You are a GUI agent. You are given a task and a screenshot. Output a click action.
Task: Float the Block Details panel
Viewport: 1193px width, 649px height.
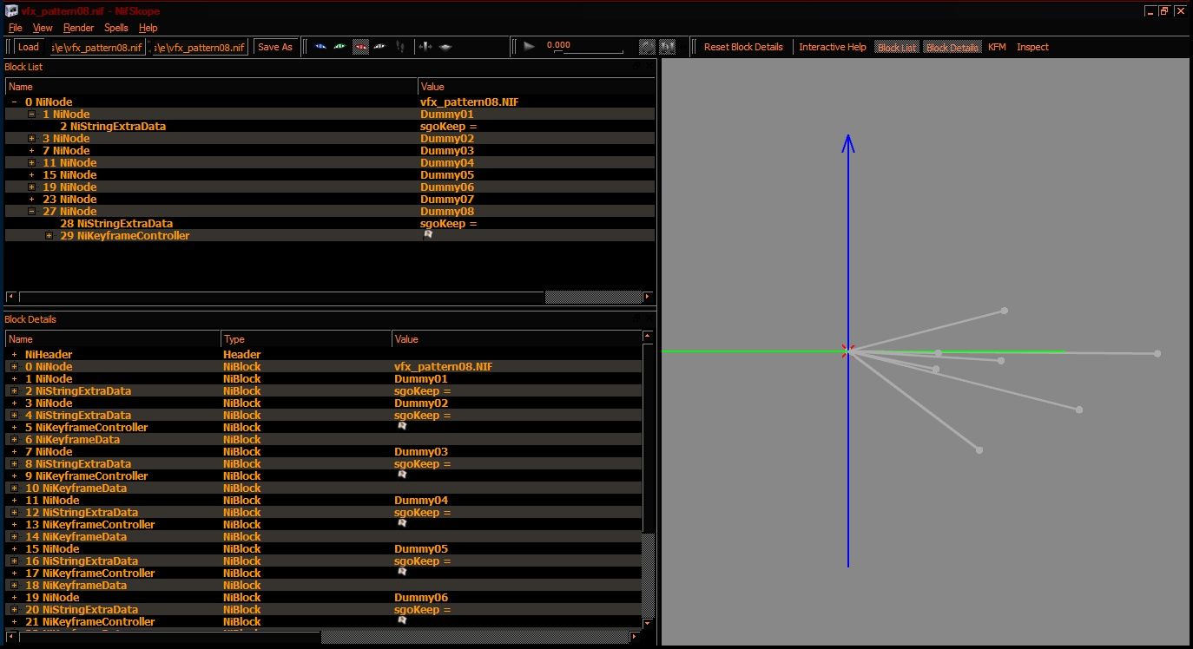tap(638, 319)
